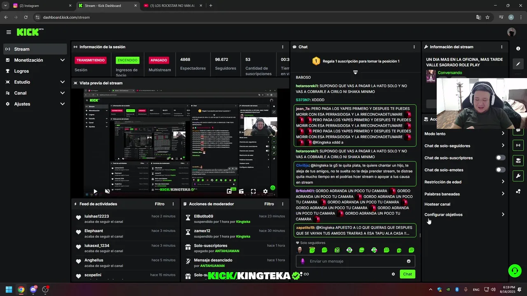Make stream preview fullscreen

point(253,191)
